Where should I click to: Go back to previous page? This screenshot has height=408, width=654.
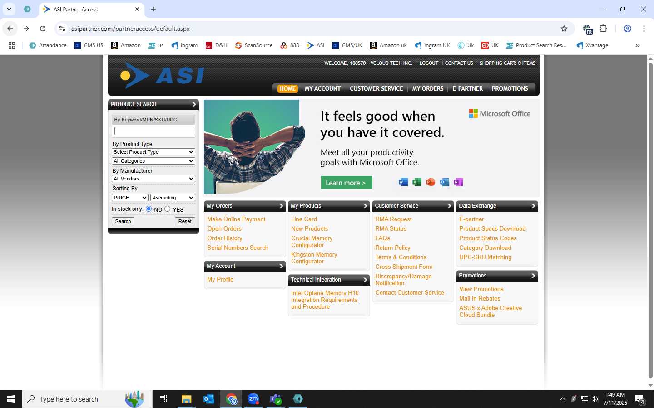[x=10, y=29]
